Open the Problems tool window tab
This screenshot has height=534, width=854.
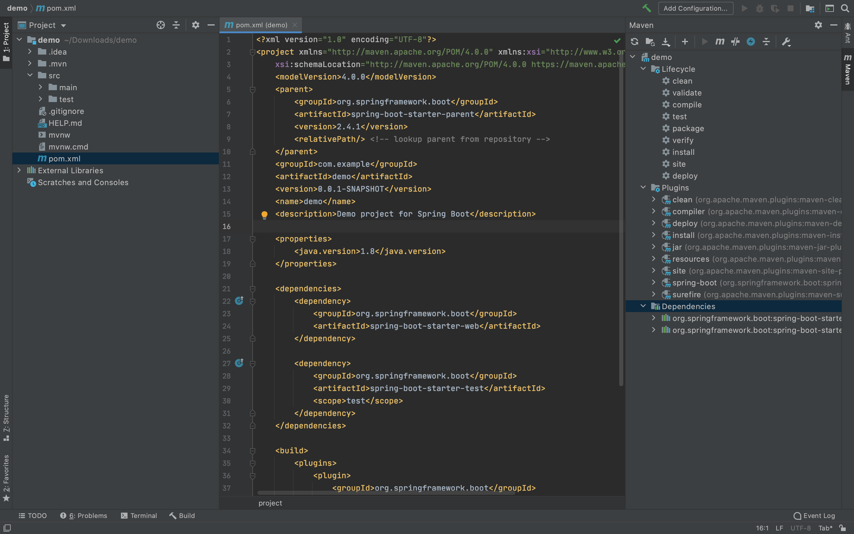83,516
